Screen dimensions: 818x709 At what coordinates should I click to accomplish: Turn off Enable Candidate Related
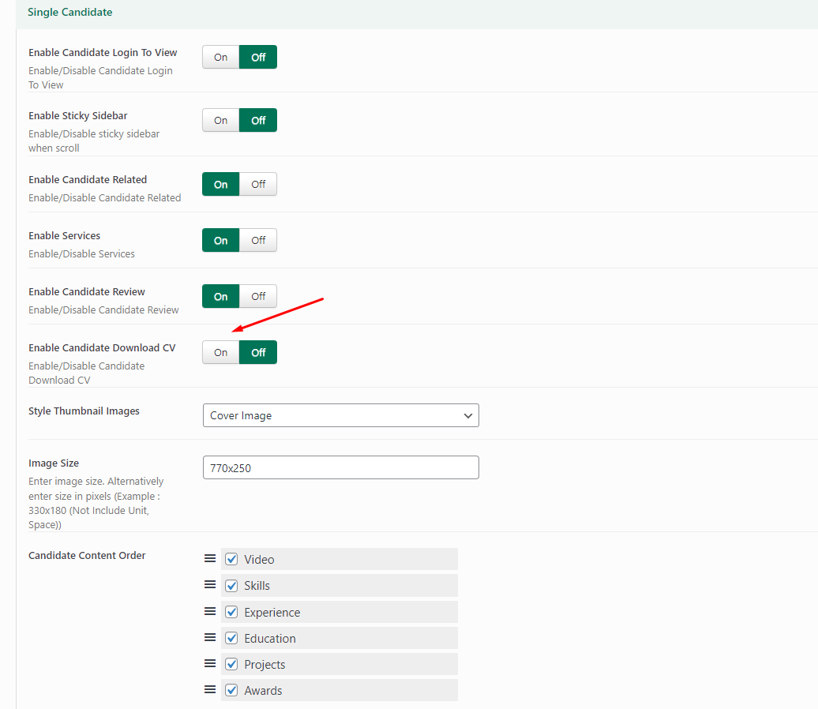point(258,184)
